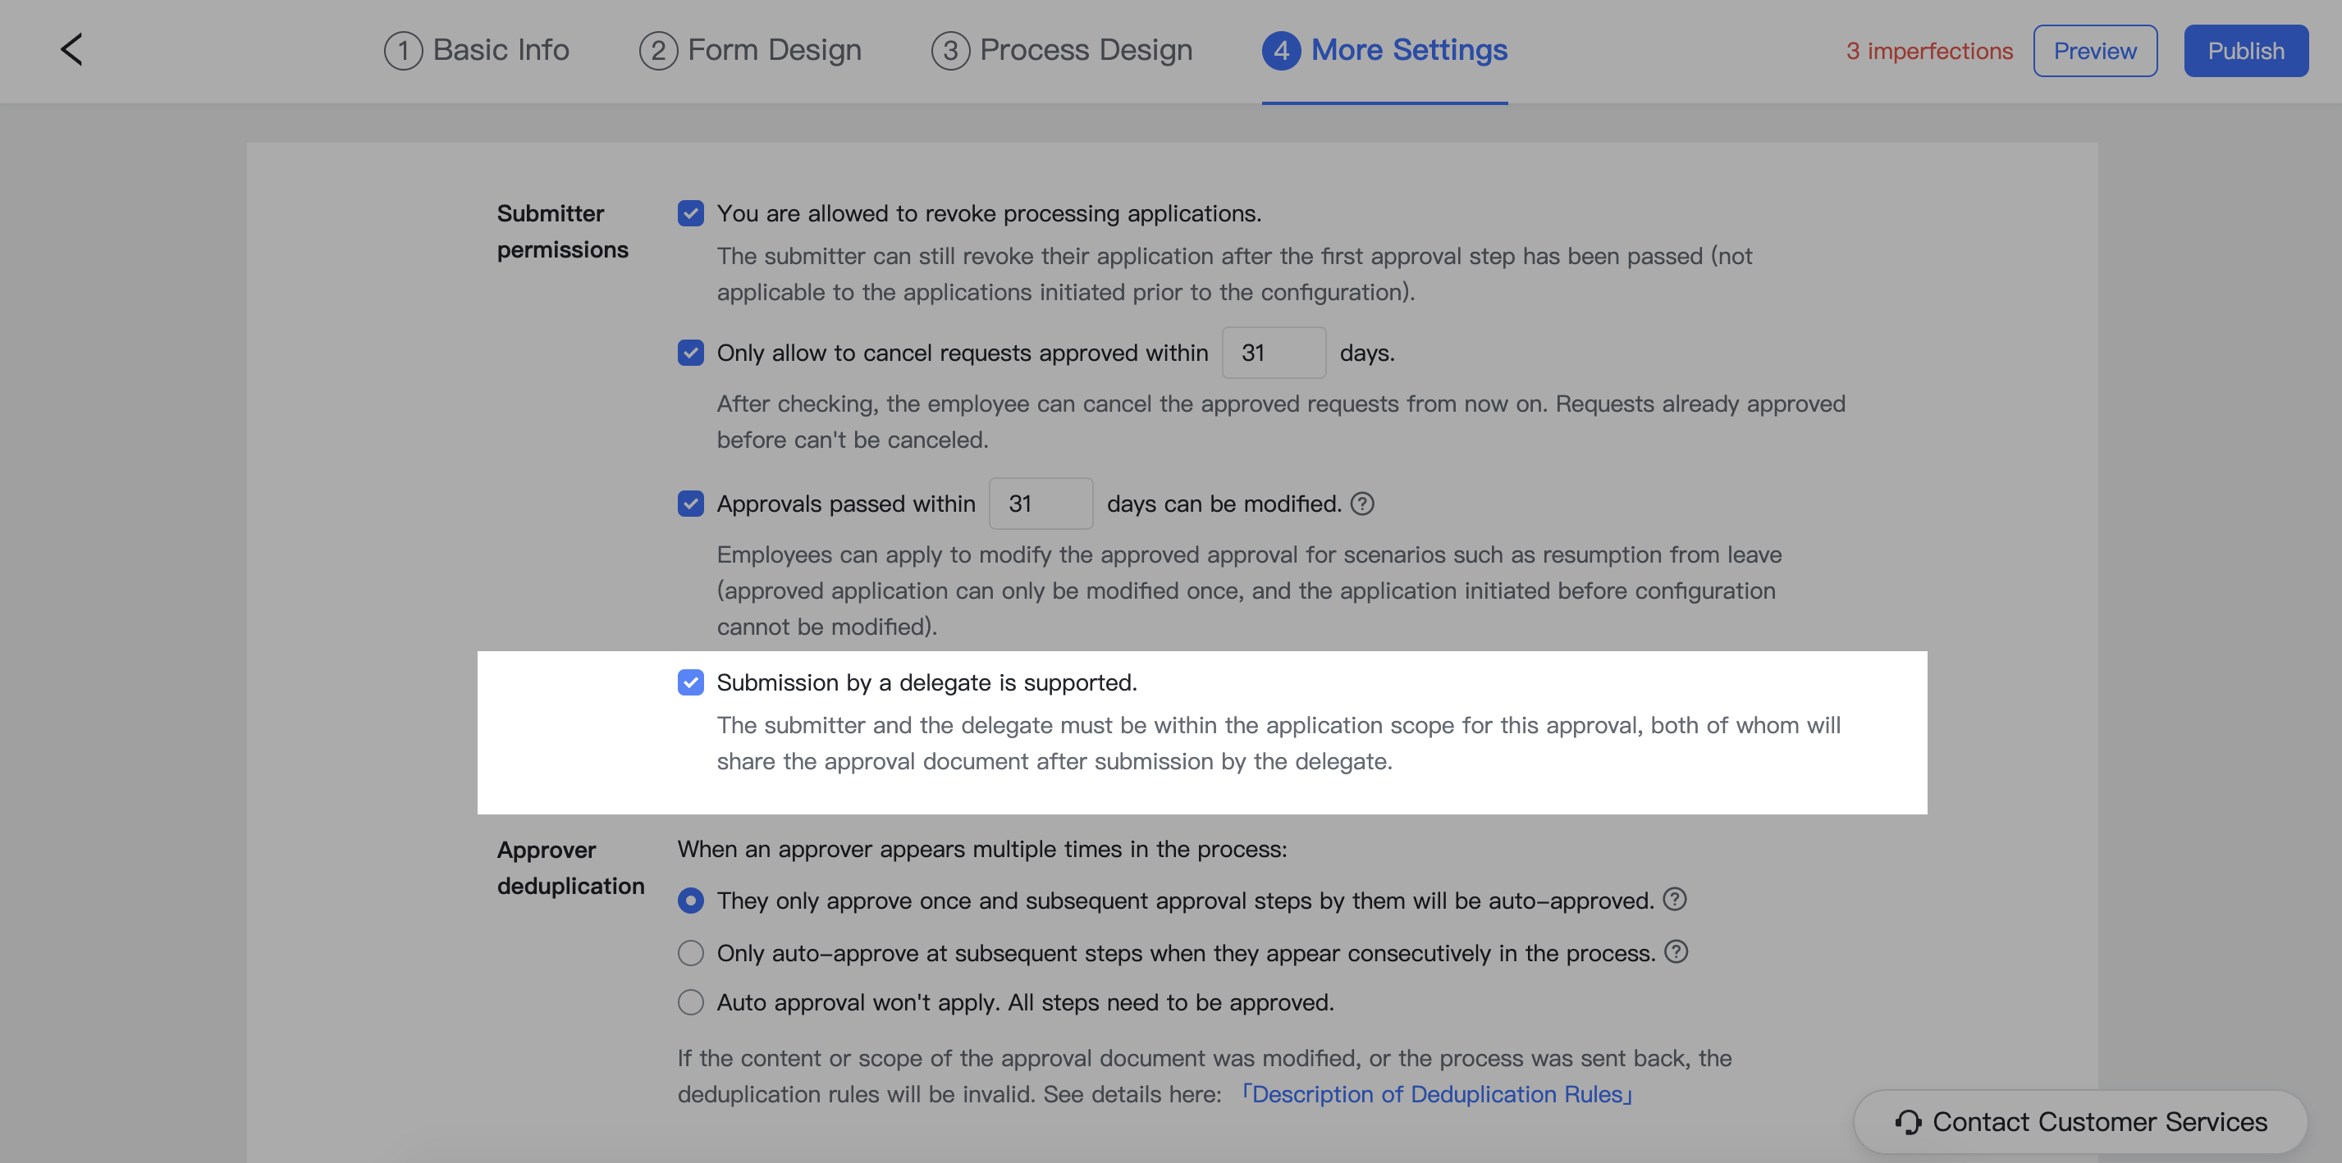Viewport: 2342px width, 1163px height.
Task: Click help icon beside 'appear consecutively' option
Action: tap(1678, 952)
